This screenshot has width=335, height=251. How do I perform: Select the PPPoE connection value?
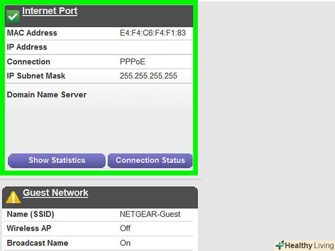133,62
